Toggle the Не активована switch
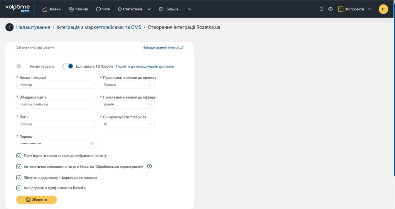The height and width of the screenshot is (209, 395). coord(21,67)
